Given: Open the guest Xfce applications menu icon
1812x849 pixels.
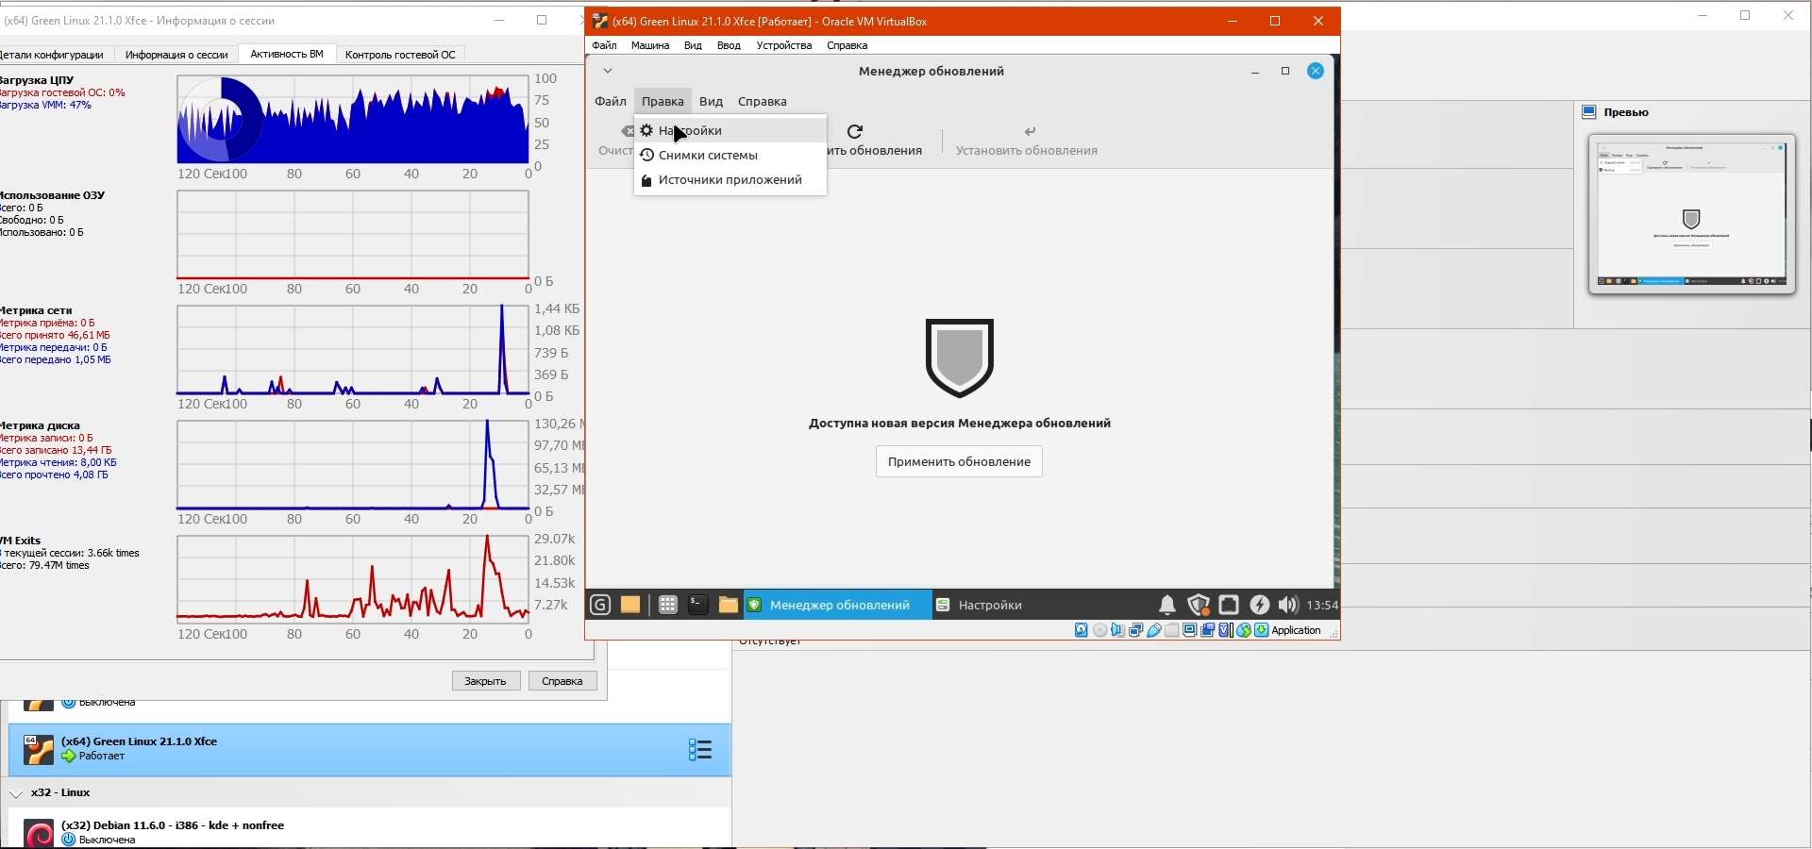Looking at the screenshot, I should [600, 606].
